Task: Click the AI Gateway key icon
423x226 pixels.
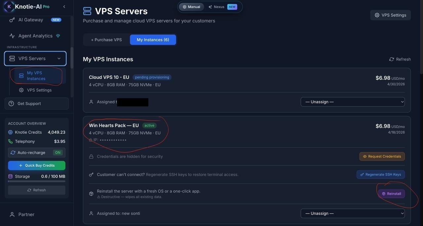Action: [x=12, y=20]
